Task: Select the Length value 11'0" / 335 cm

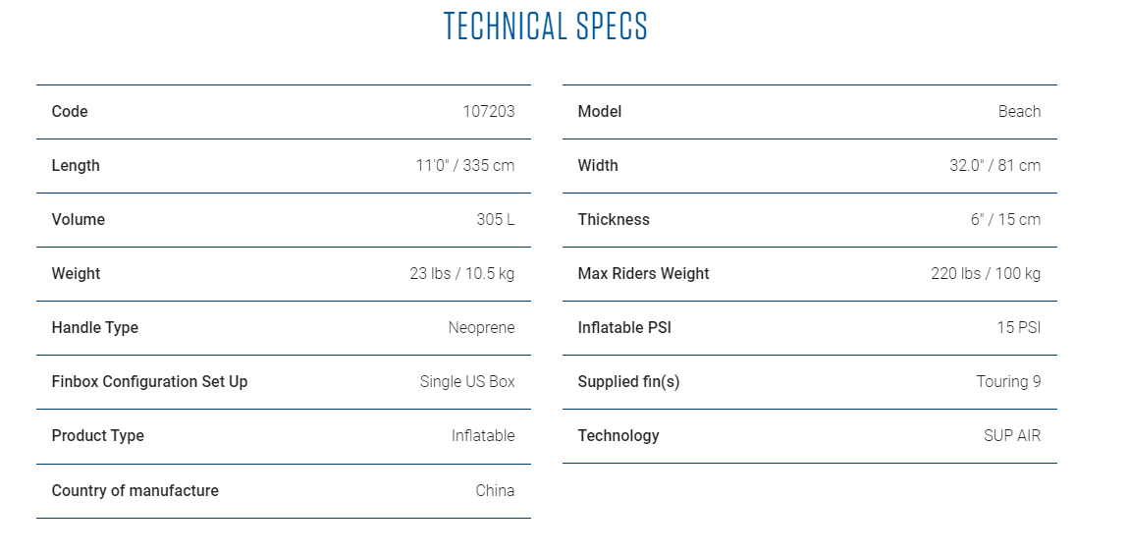Action: pyautogui.click(x=465, y=166)
